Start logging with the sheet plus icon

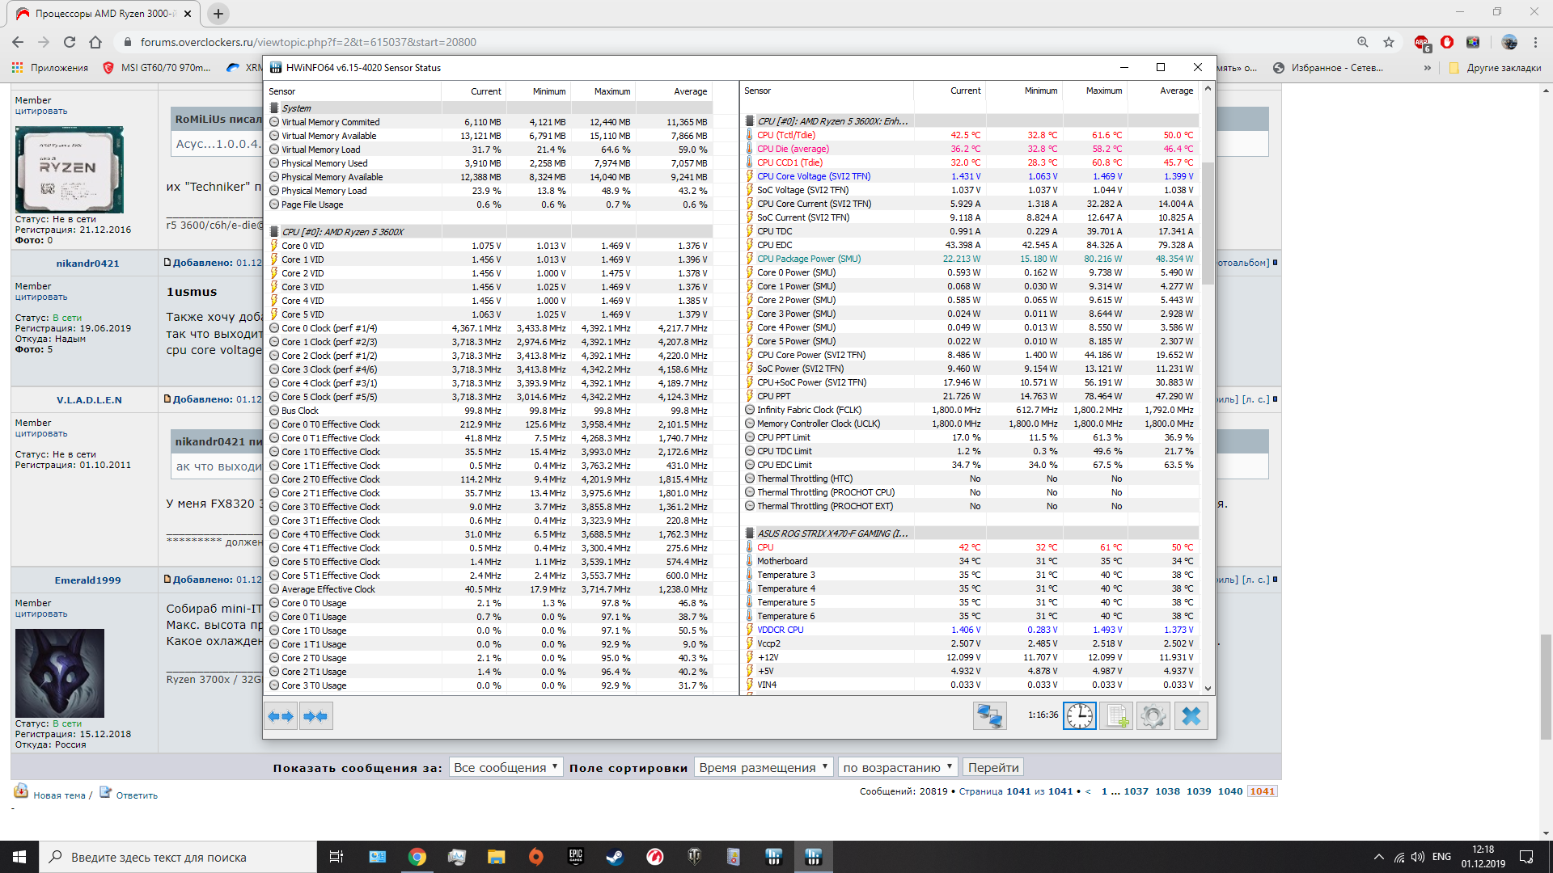coord(1116,716)
